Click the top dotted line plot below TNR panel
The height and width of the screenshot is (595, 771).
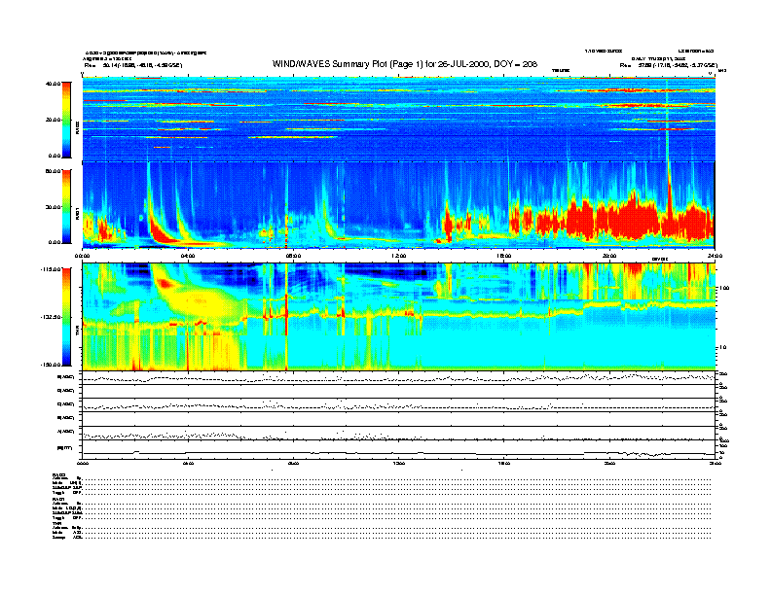tap(399, 377)
